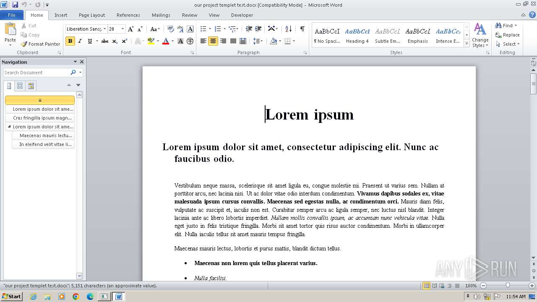Switch to the References tab
537x302 pixels.
pos(128,15)
